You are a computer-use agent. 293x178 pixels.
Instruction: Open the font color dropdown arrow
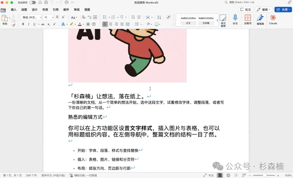(x=84, y=24)
